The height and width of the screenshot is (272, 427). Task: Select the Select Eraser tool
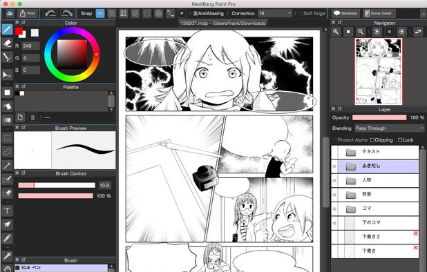7,193
